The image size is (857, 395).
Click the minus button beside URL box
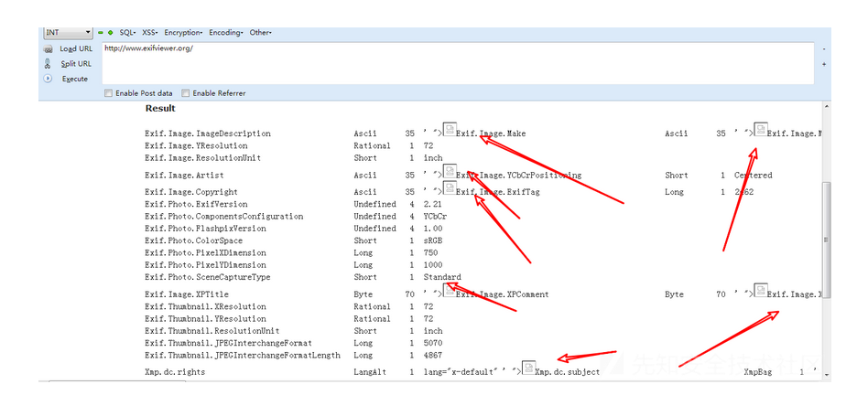tap(824, 48)
